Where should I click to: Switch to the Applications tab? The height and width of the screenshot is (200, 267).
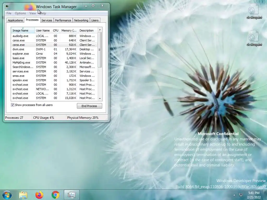(15, 20)
